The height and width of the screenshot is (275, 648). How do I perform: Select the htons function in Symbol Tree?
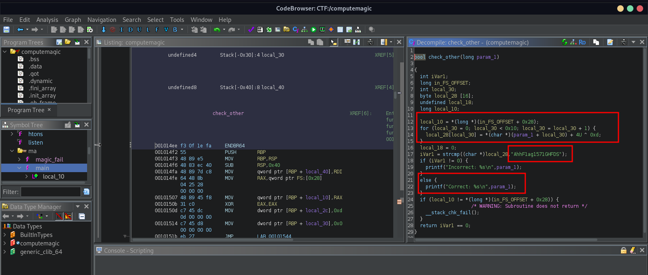pos(35,134)
